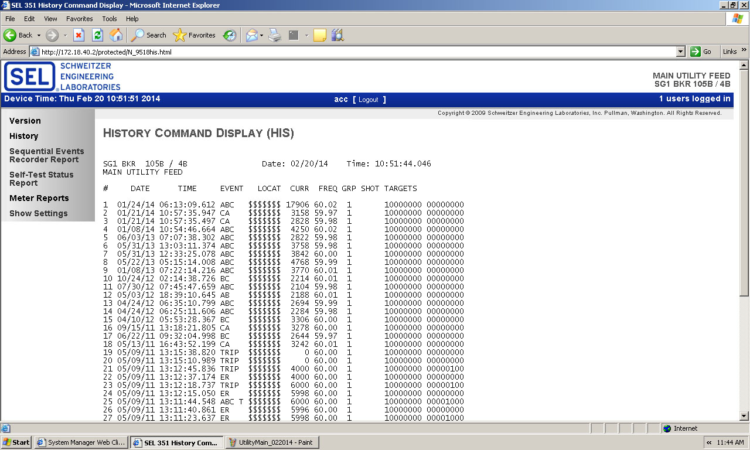
Task: Click the vertical scrollbar down arrow
Action: click(x=745, y=416)
